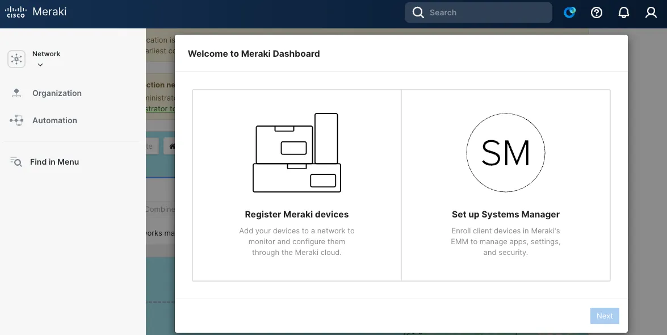The width and height of the screenshot is (667, 335).
Task: Click the Network node icon in the sidebar
Action: click(x=16, y=58)
